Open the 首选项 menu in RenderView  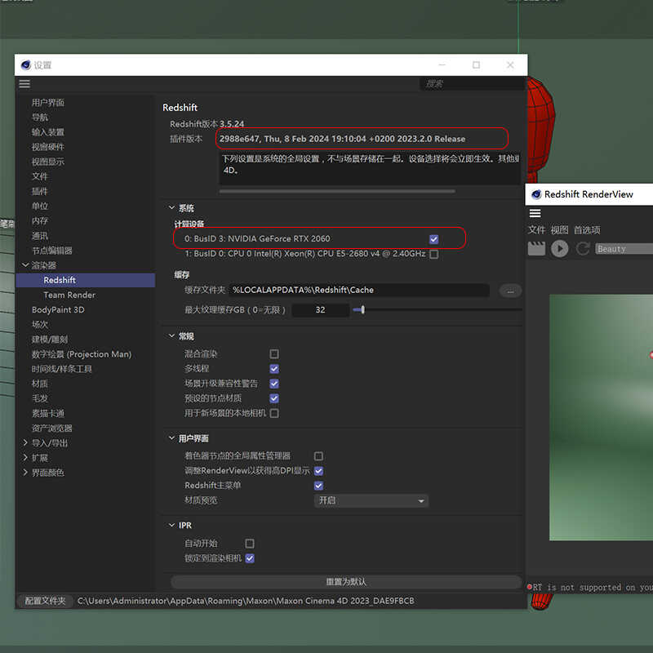point(588,229)
